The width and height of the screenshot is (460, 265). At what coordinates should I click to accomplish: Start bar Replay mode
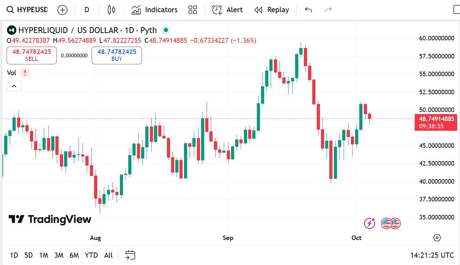tap(272, 10)
